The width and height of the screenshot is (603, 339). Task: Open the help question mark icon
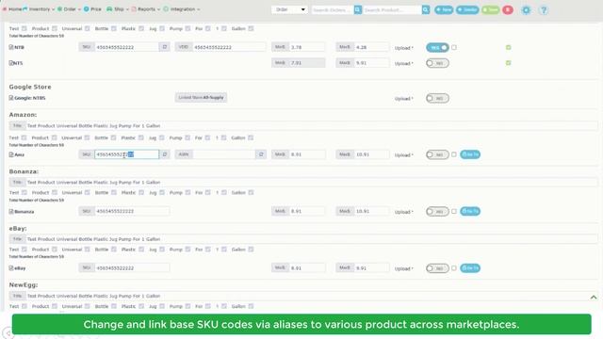pos(544,10)
